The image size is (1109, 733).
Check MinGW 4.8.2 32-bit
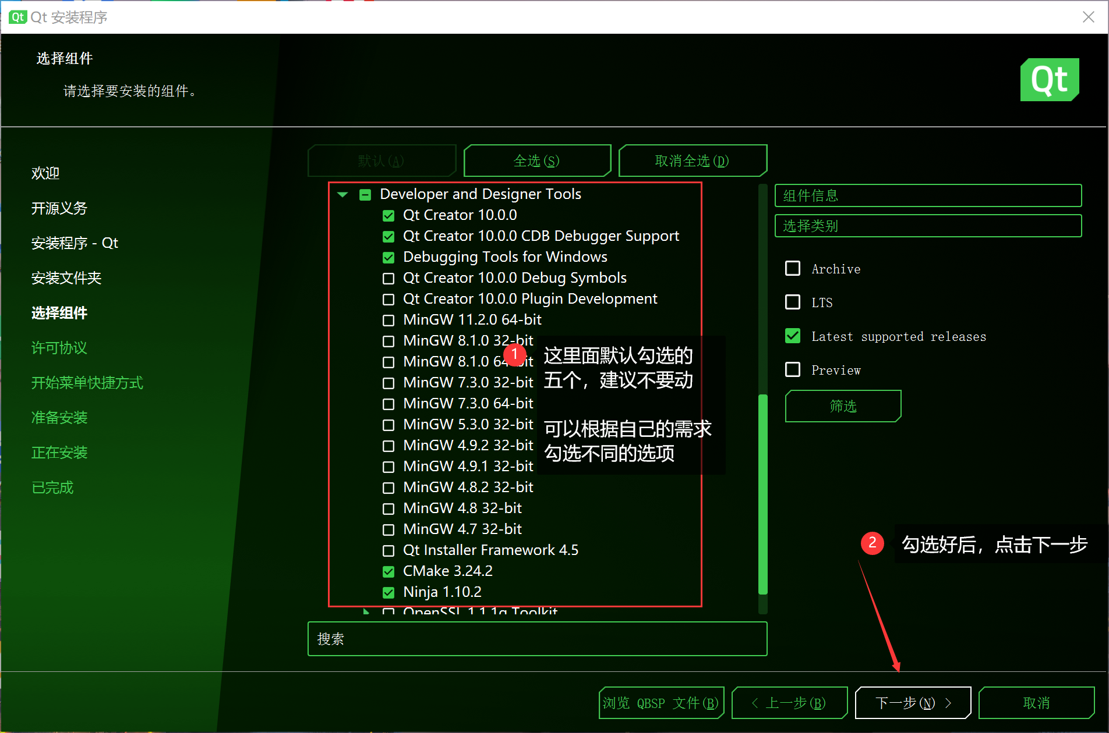(388, 488)
